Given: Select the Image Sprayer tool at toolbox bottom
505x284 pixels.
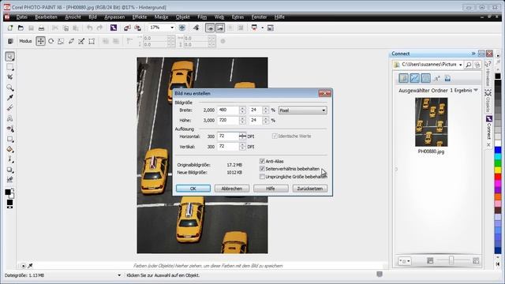Looking at the screenshot, I should (x=10, y=179).
